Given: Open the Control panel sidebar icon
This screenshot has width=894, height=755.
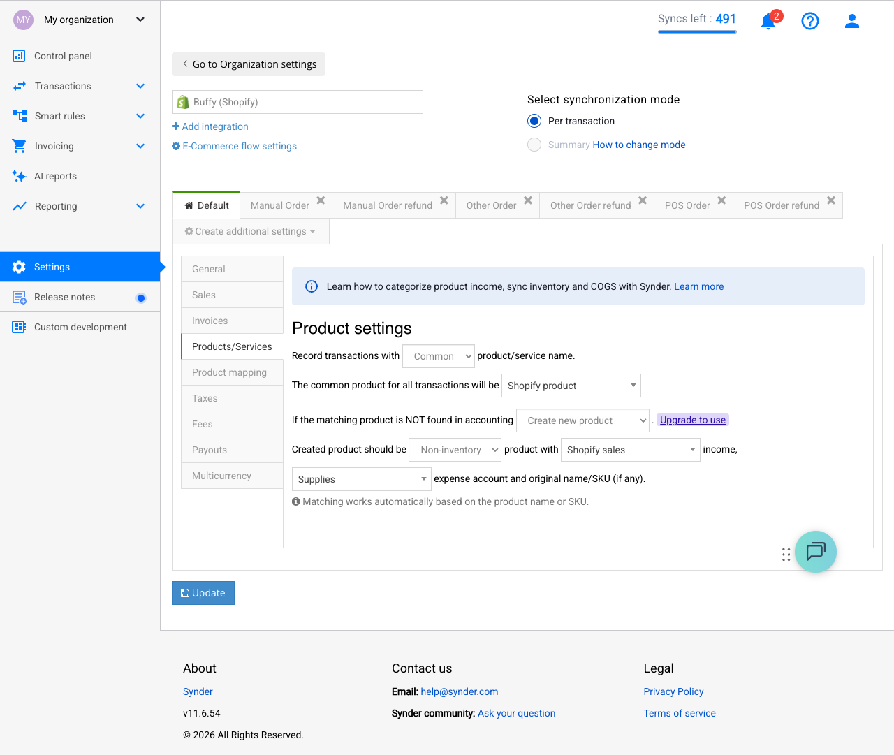Looking at the screenshot, I should (19, 56).
